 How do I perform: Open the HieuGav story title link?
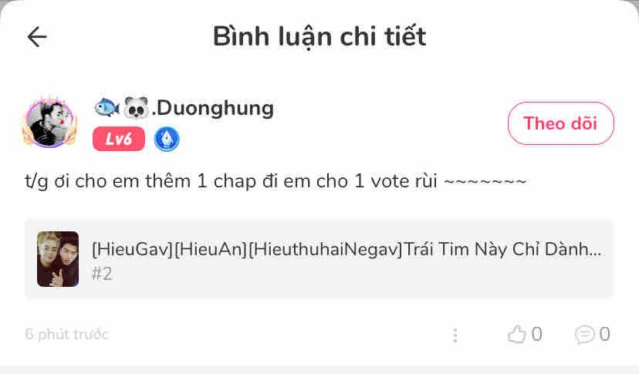click(x=347, y=249)
